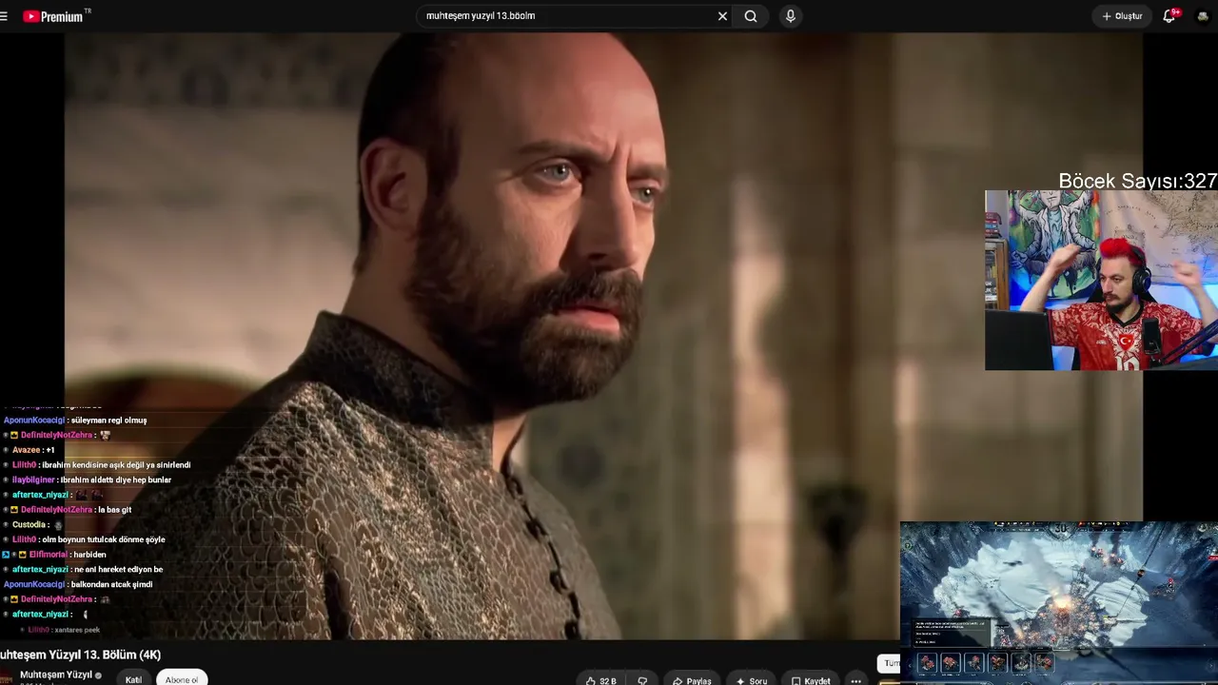Click the video title 'Muhteşem Yüzyıl 13. Bölüm (4K)'
The height and width of the screenshot is (685, 1218).
click(81, 655)
